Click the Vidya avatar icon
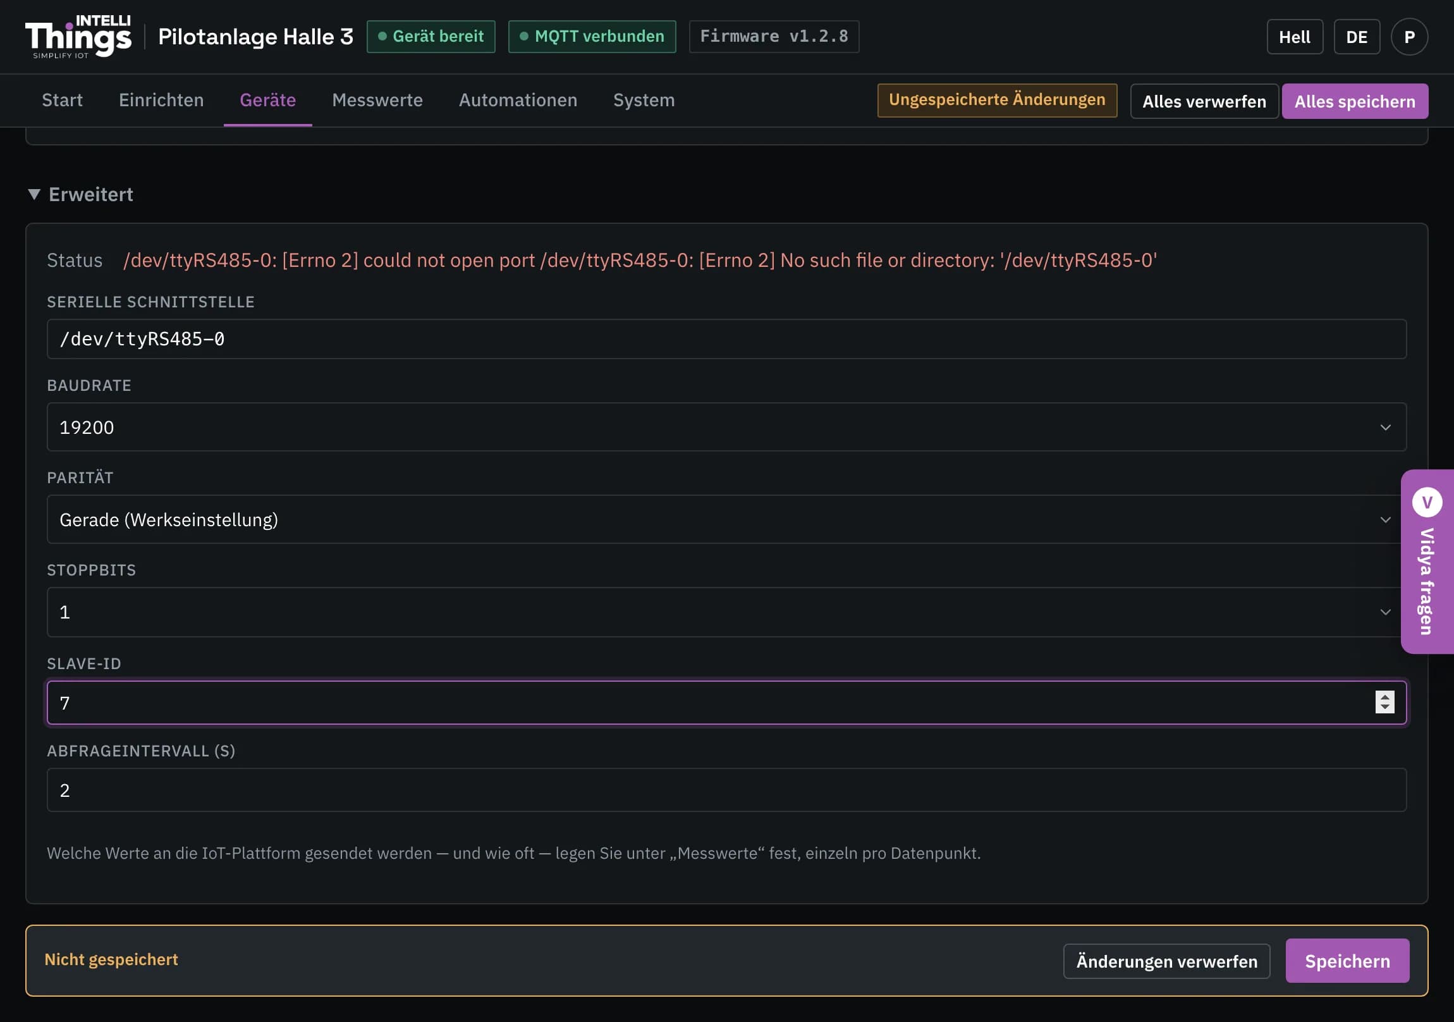Viewport: 1454px width, 1022px height. [1427, 502]
